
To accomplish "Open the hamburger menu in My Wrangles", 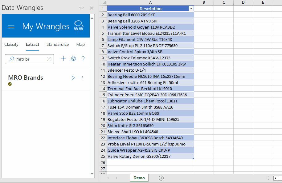I will [11, 27].
